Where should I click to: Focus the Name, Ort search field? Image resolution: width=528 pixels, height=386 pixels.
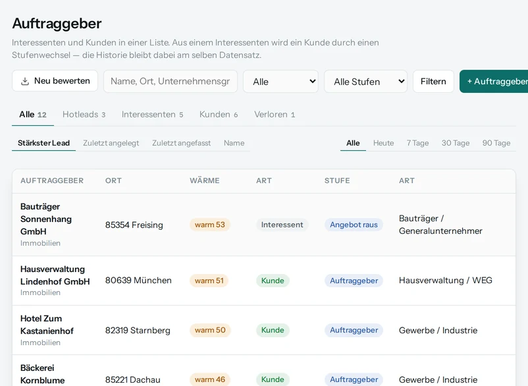tap(171, 81)
